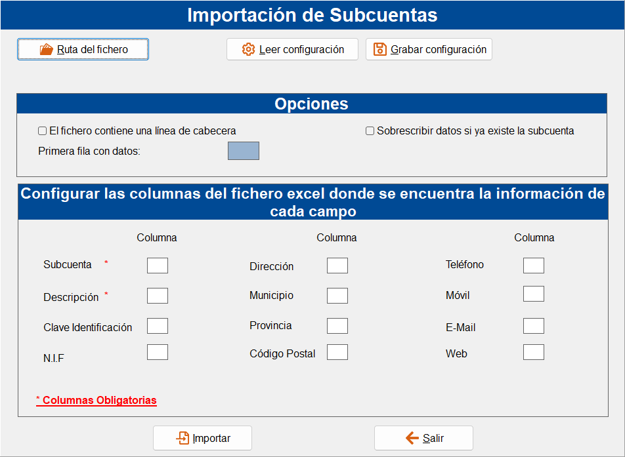Click the Subcuenta column box
625x457 pixels.
(x=158, y=266)
